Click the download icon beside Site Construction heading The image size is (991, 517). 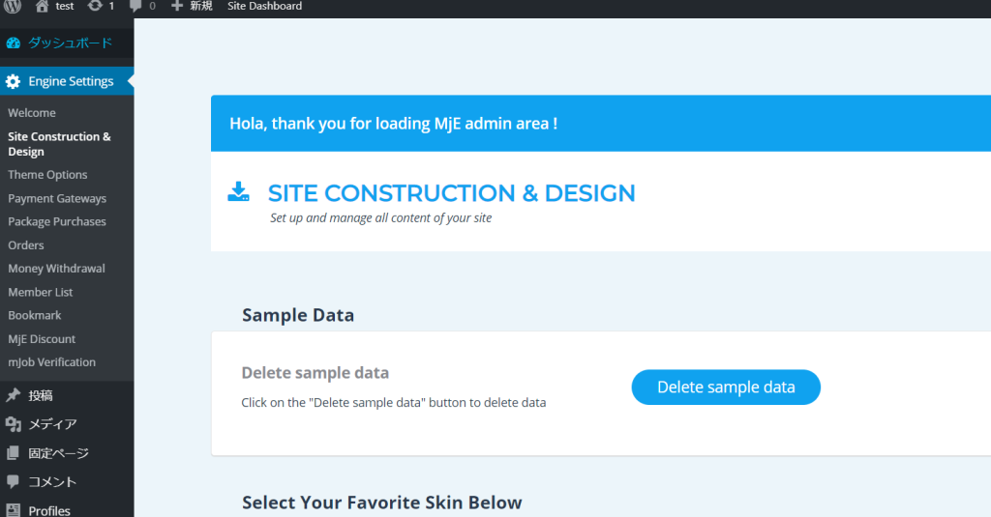238,191
